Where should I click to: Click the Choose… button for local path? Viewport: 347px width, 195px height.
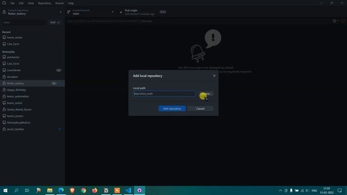click(206, 94)
